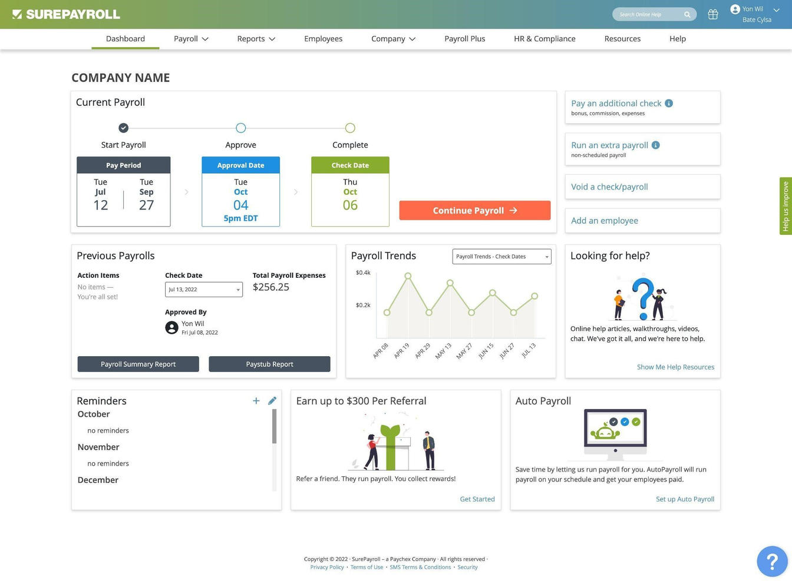Edit reminders with the pencil icon
Viewport: 792px width, 581px height.
[x=272, y=400]
